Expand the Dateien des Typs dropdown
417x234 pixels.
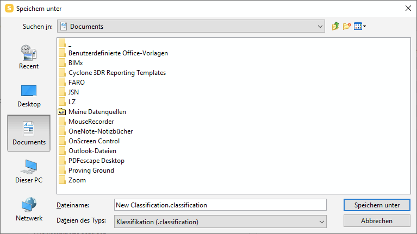click(321, 222)
